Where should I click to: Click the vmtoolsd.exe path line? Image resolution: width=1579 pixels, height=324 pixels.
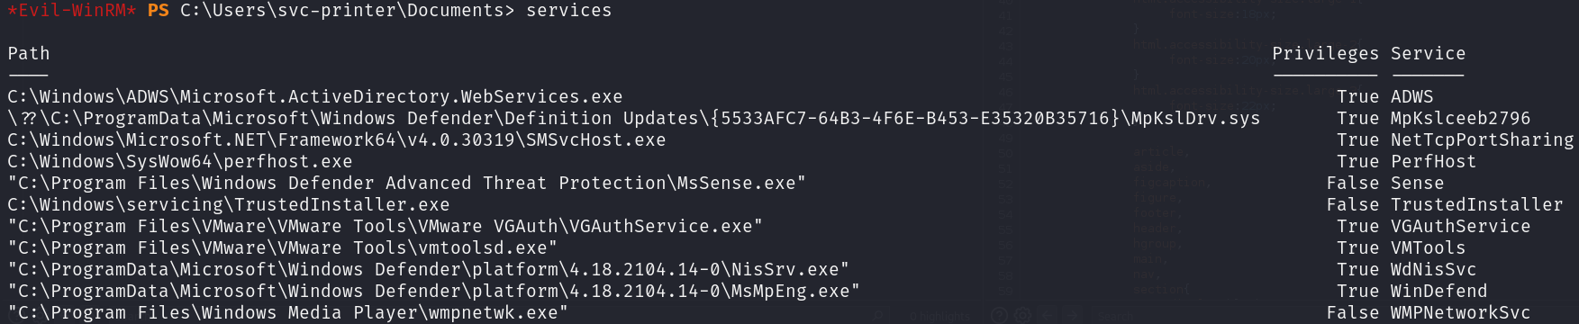click(x=283, y=248)
